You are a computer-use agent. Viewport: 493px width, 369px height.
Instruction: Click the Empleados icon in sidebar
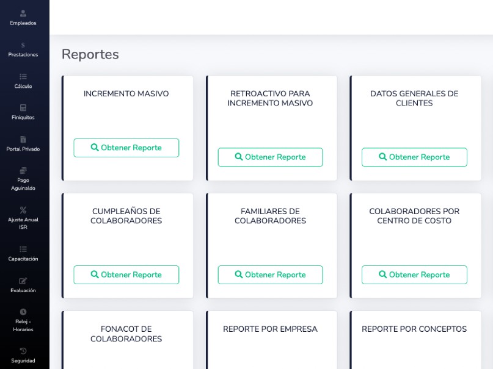(x=23, y=13)
